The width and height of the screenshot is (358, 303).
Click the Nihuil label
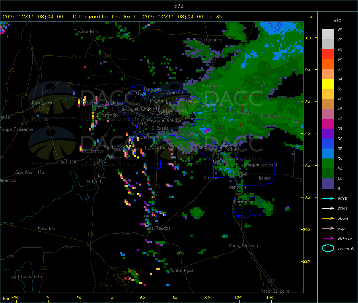pos(94,182)
